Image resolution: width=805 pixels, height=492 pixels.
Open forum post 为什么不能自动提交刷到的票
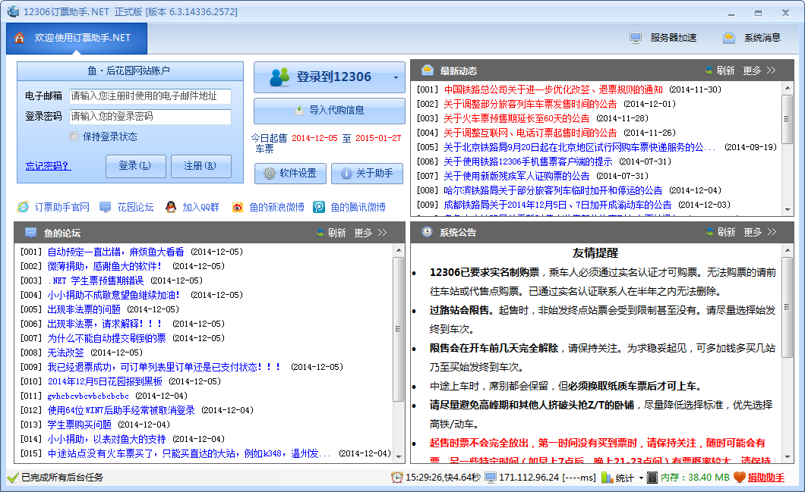106,338
